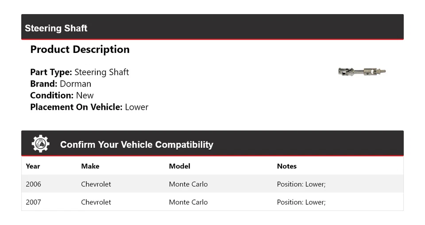Click the Placement On Vehicle: Lower line
425x225 pixels.
[89, 107]
